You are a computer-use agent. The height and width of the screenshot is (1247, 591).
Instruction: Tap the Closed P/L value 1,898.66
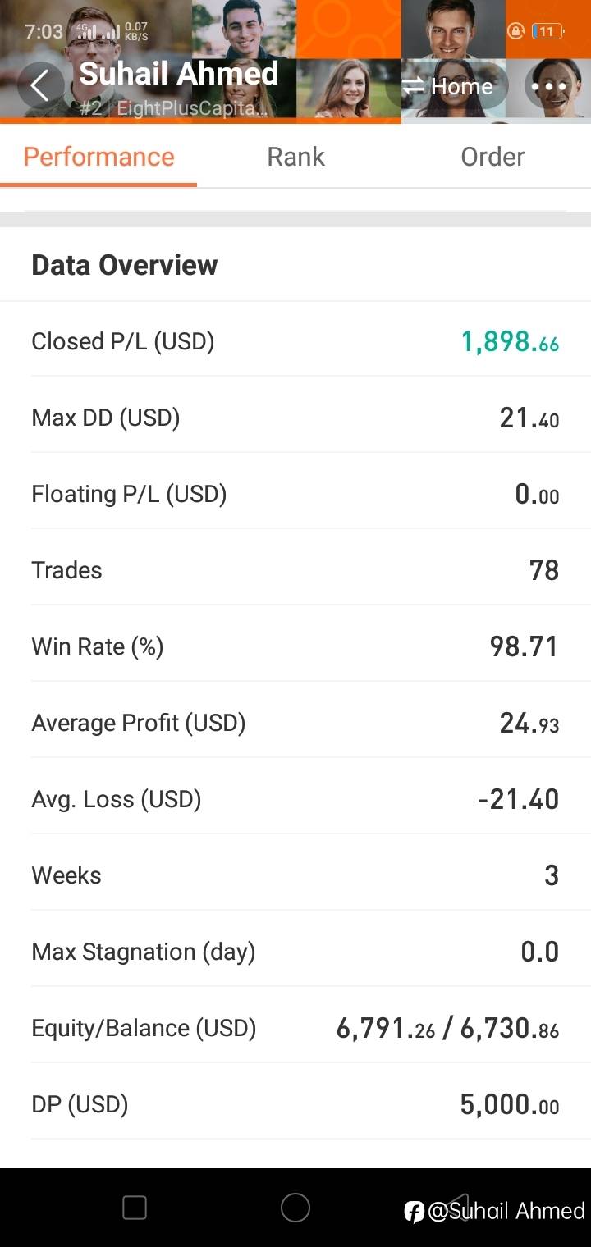510,341
